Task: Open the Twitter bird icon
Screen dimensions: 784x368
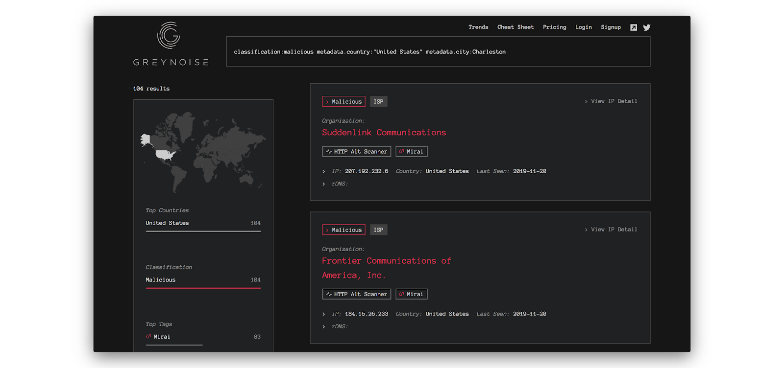Action: (x=647, y=27)
